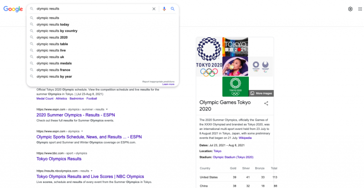Viewport: 364px width, 188px height.
Task: Select suggestion 'olympic results by year'
Action: (x=103, y=76)
